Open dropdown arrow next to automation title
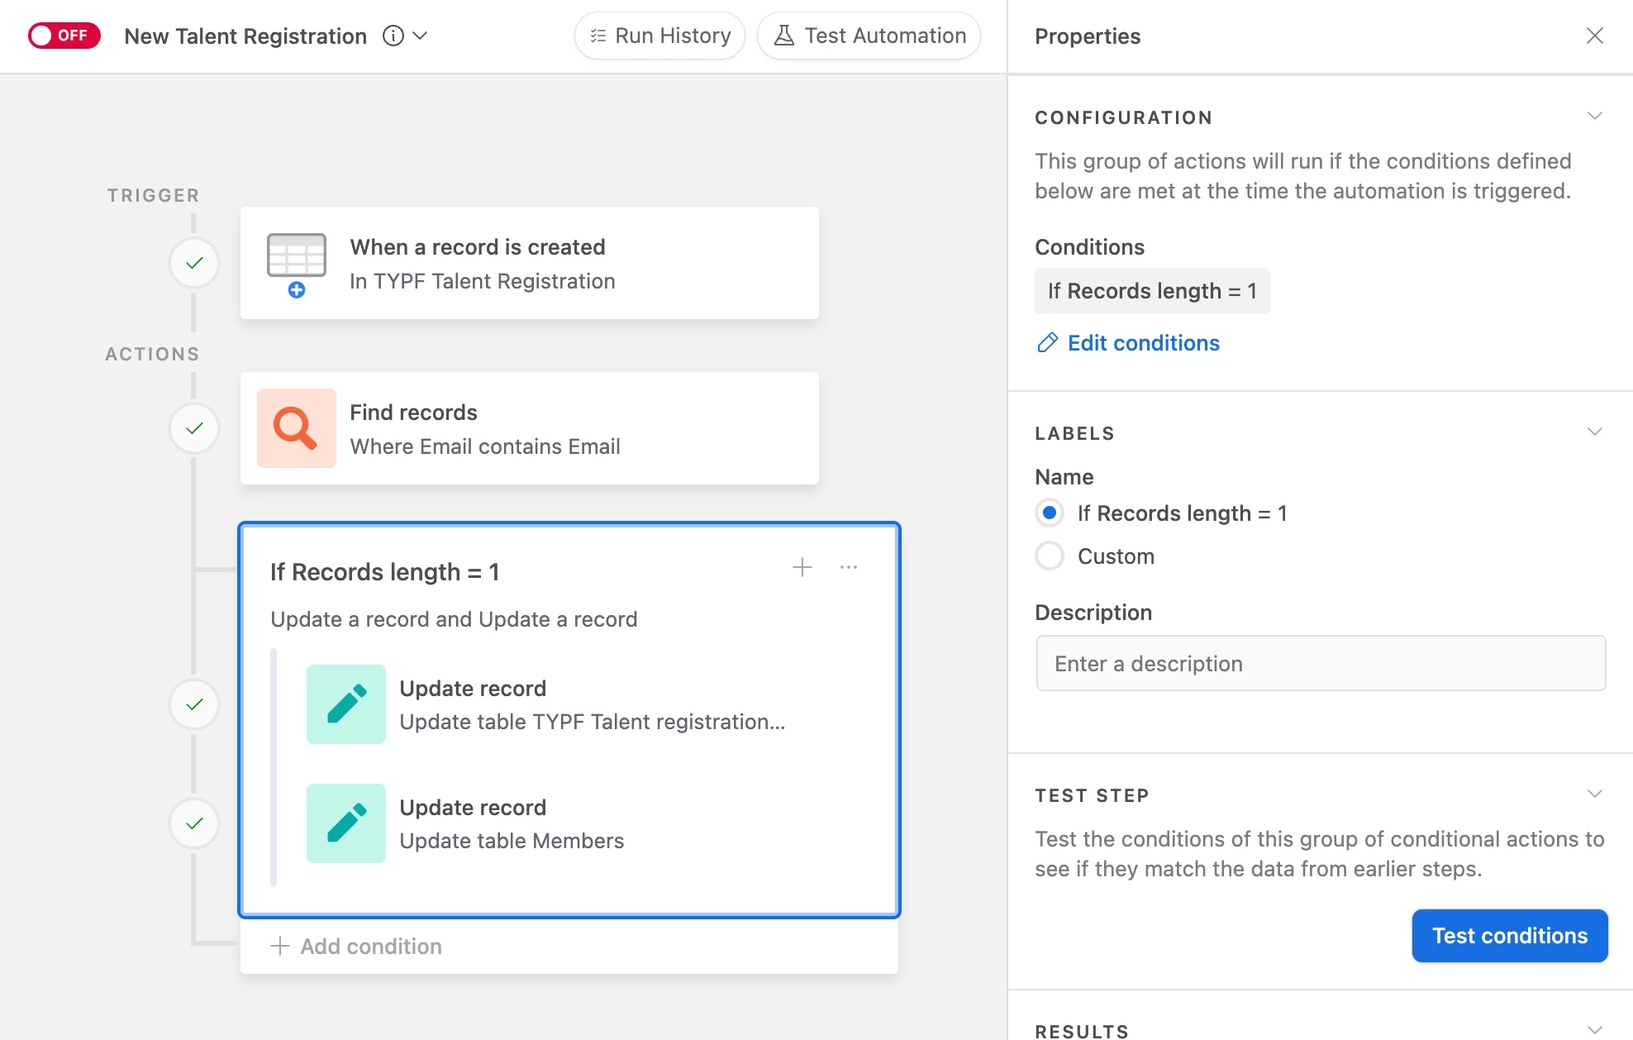 click(x=420, y=36)
